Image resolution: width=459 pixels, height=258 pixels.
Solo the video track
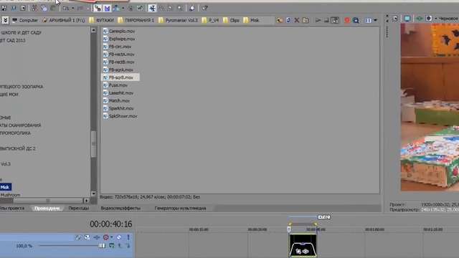128,237
